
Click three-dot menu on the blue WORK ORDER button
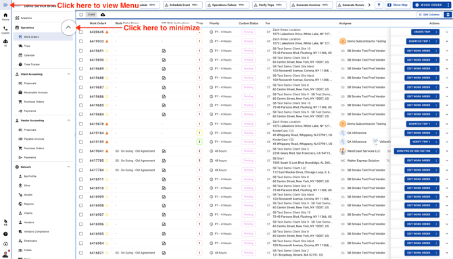coord(448,5)
